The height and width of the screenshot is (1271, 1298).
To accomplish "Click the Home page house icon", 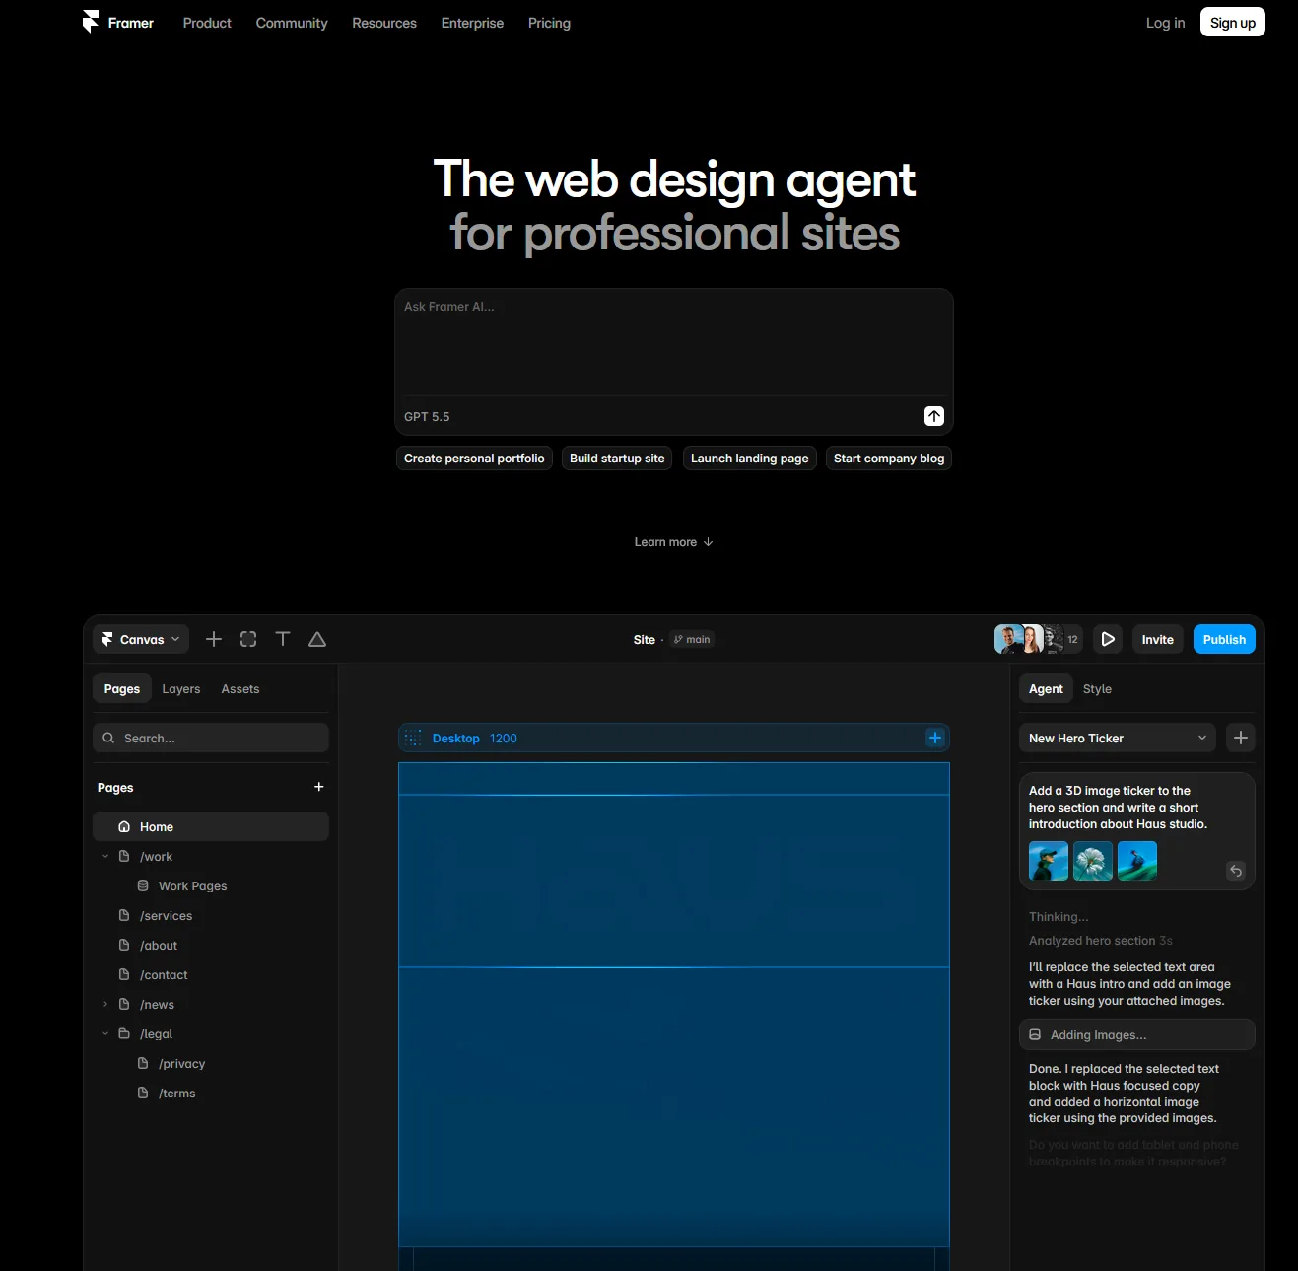I will pos(124,826).
